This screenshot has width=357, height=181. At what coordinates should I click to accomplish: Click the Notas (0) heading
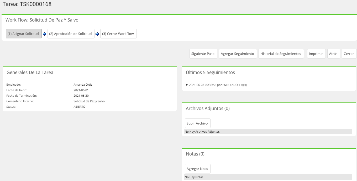[x=195, y=154]
